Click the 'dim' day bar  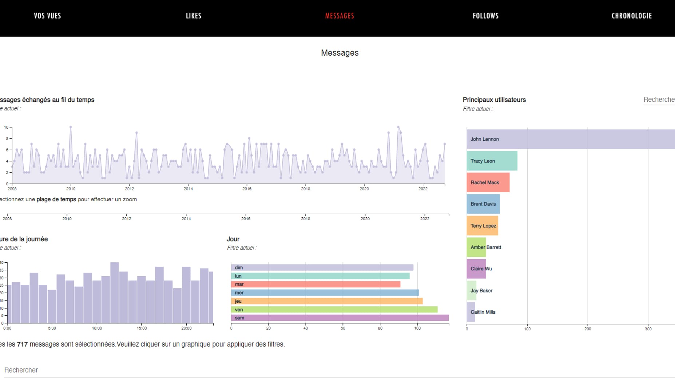tap(322, 267)
